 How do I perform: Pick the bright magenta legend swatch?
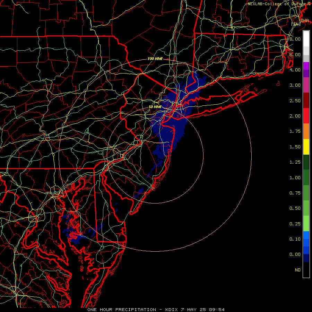pyautogui.click(x=306, y=66)
